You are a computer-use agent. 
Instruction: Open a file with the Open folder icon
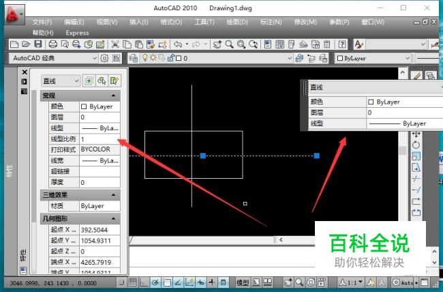(x=26, y=44)
